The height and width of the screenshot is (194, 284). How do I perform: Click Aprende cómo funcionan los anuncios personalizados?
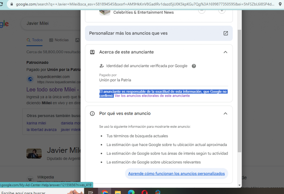tap(176, 174)
